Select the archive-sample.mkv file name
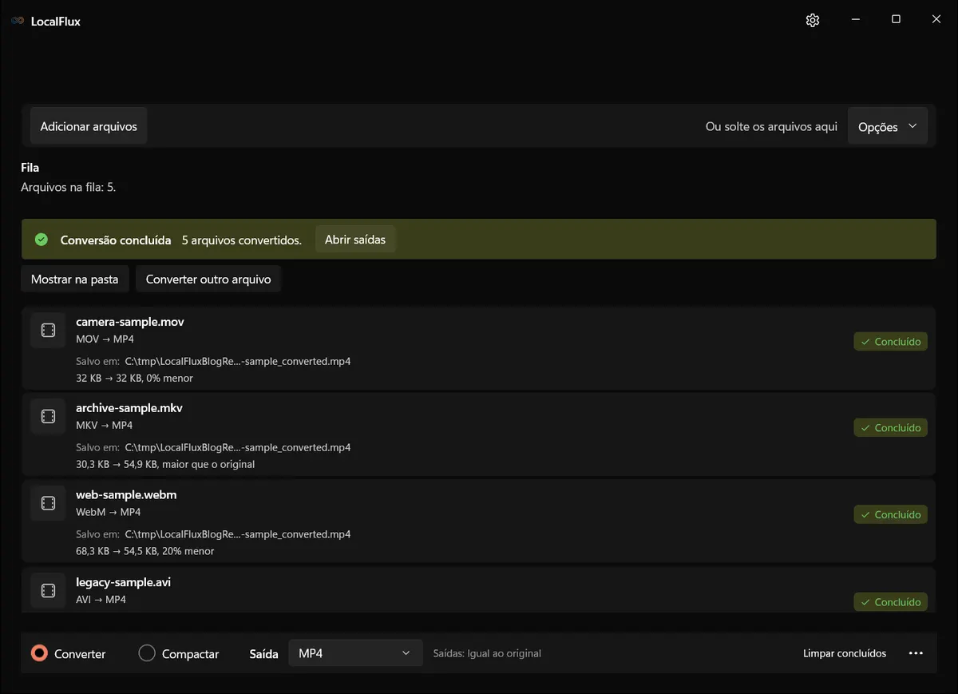Viewport: 958px width, 694px height. (129, 408)
